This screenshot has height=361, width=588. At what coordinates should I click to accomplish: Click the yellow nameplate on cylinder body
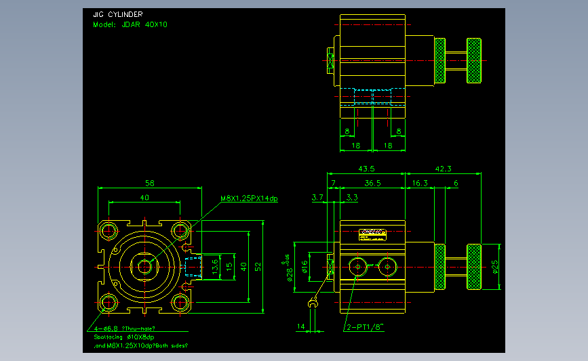pos(372,235)
